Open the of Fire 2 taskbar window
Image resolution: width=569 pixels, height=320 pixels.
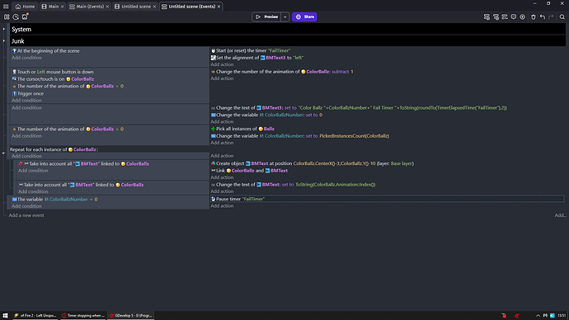click(35, 316)
